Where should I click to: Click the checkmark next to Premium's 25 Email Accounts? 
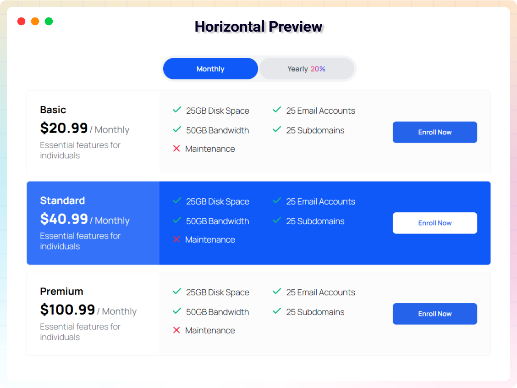pos(277,291)
